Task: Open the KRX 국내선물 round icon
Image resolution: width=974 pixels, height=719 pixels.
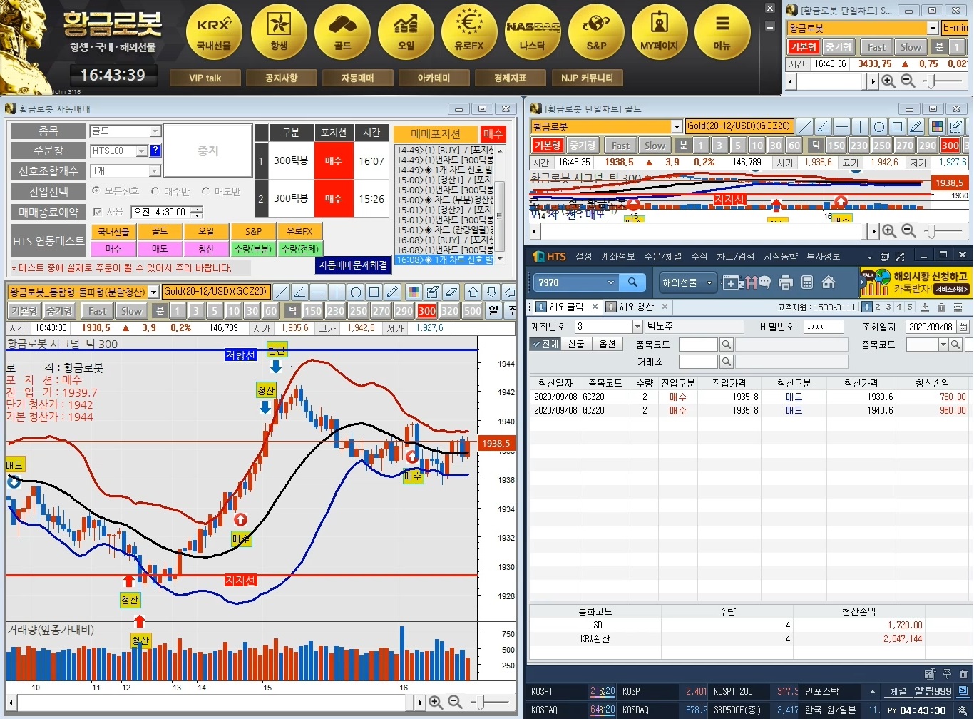Action: 214,32
